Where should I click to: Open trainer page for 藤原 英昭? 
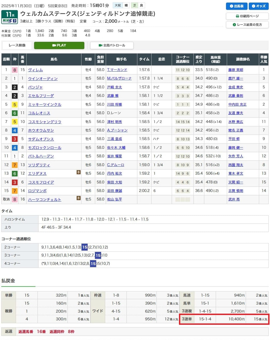tap(235, 70)
